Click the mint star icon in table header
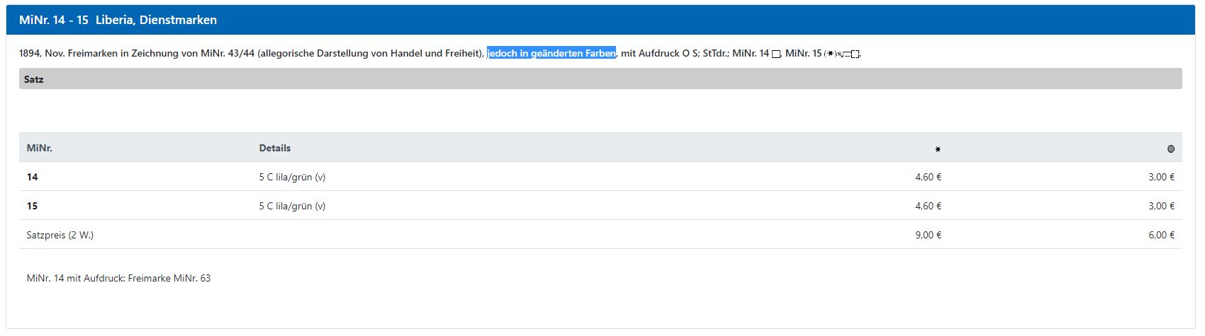Viewport: 1205px width, 336px height. pos(938,149)
